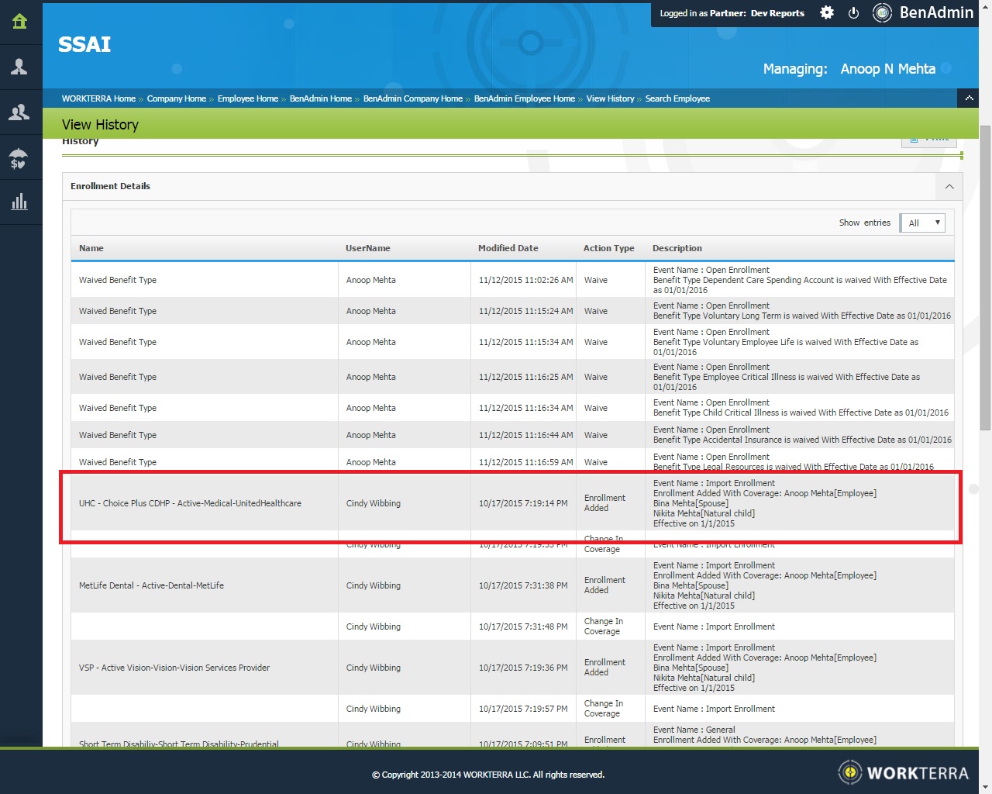Collapse the header using the up arrow

coord(969,98)
